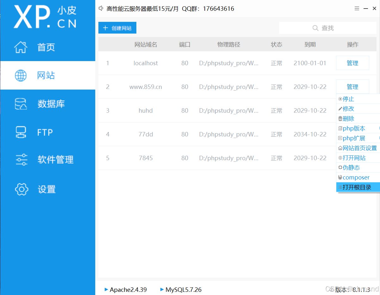The height and width of the screenshot is (295, 380).
Task: Open the 首页 home panel
Action: coord(46,47)
